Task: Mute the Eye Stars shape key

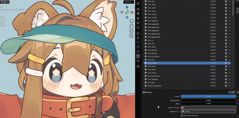Action: point(226,66)
